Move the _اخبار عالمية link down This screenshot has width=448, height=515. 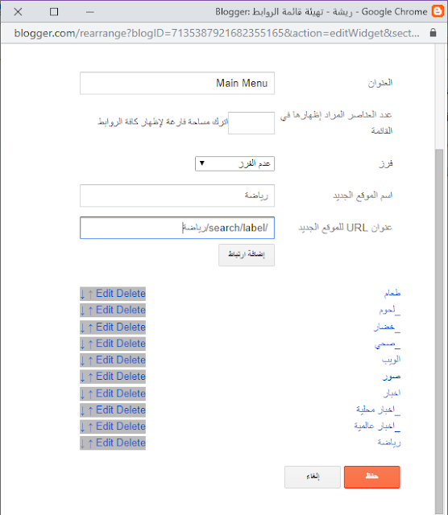(x=82, y=427)
